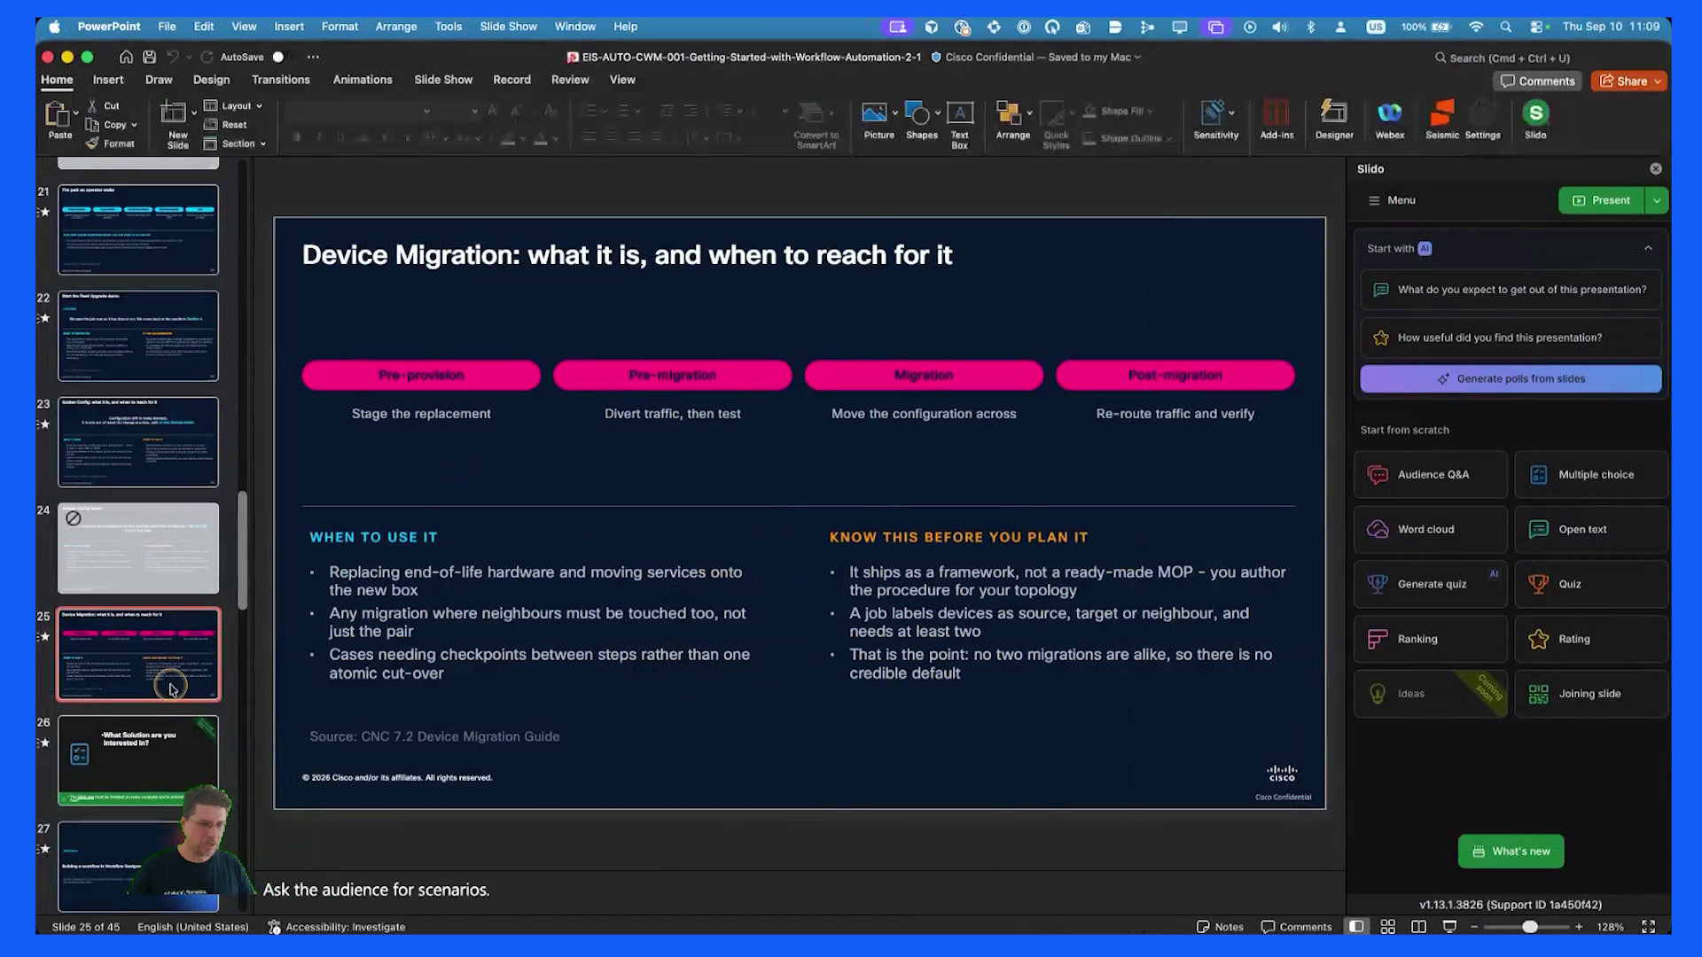The width and height of the screenshot is (1702, 957).
Task: Switch to Slide Sorter view in status bar
Action: point(1388,927)
